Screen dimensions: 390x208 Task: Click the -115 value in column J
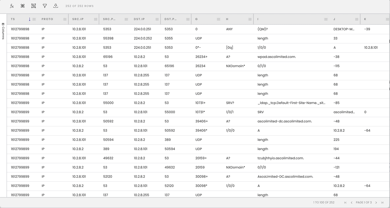336,66
